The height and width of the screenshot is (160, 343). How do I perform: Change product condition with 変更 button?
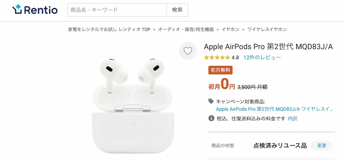pos(322,146)
